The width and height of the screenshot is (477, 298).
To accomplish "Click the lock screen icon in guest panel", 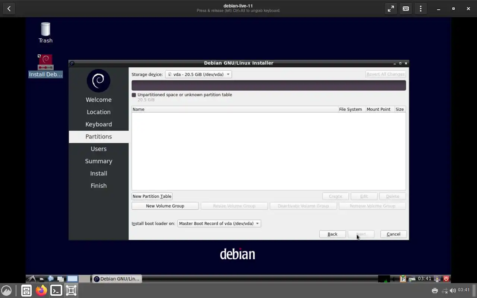I will click(437, 279).
